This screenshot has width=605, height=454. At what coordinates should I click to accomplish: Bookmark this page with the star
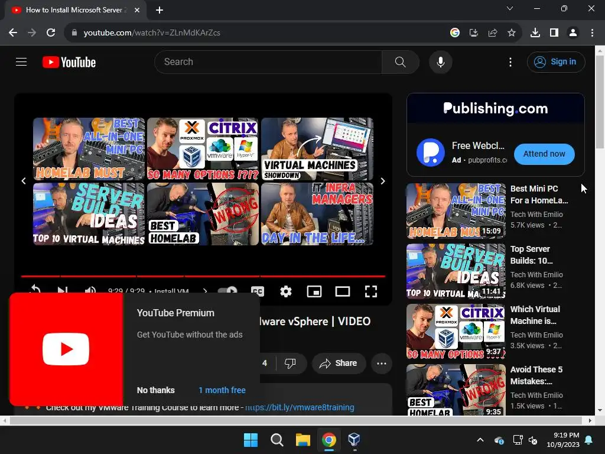tap(511, 33)
